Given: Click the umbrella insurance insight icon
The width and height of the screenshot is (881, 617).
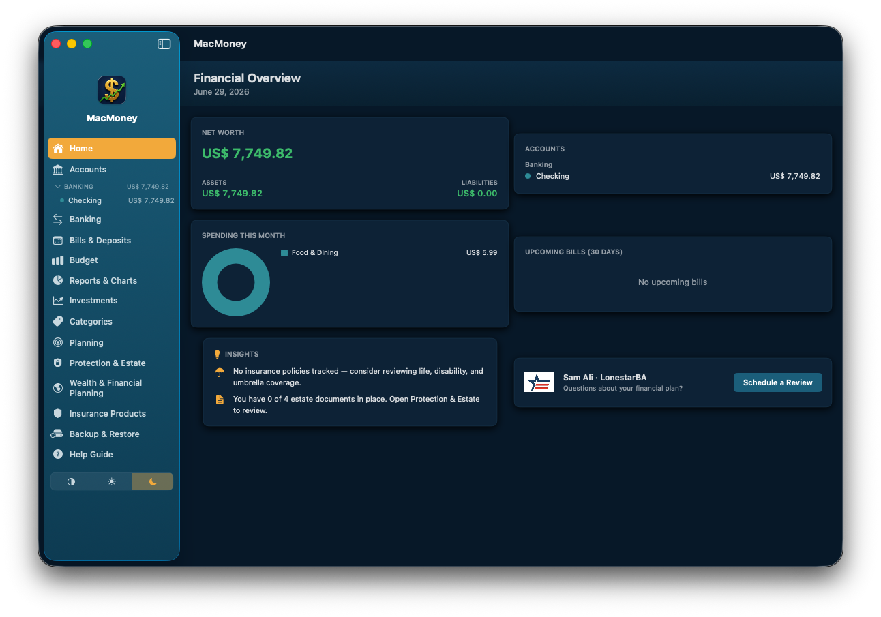Looking at the screenshot, I should 220,372.
